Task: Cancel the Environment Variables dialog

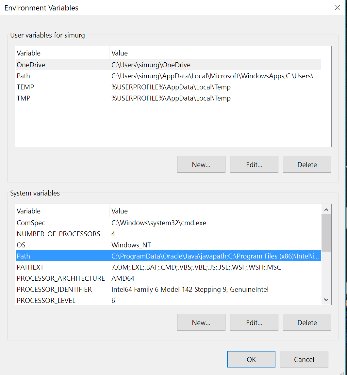Action: tap(304, 359)
